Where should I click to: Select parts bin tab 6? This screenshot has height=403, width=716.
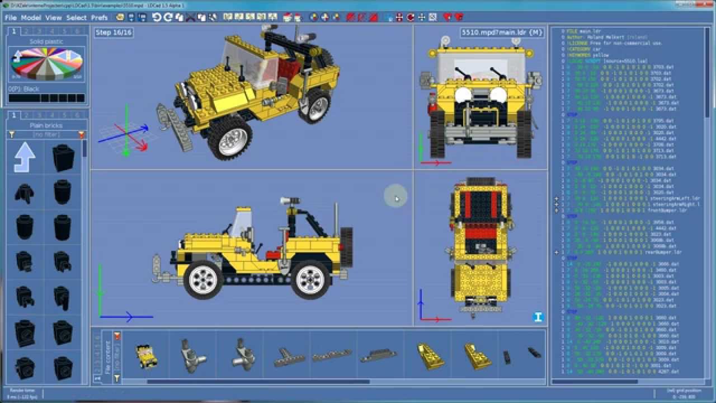(78, 115)
